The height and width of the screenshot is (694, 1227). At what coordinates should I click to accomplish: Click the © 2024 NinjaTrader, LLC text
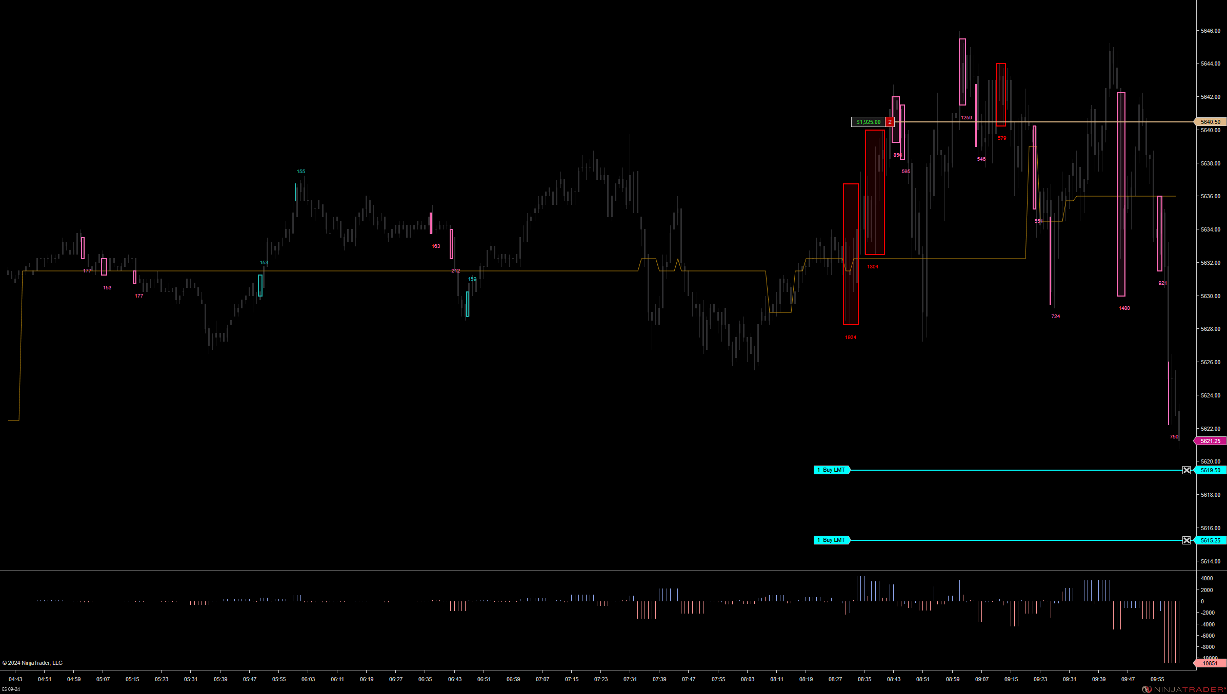pos(32,663)
